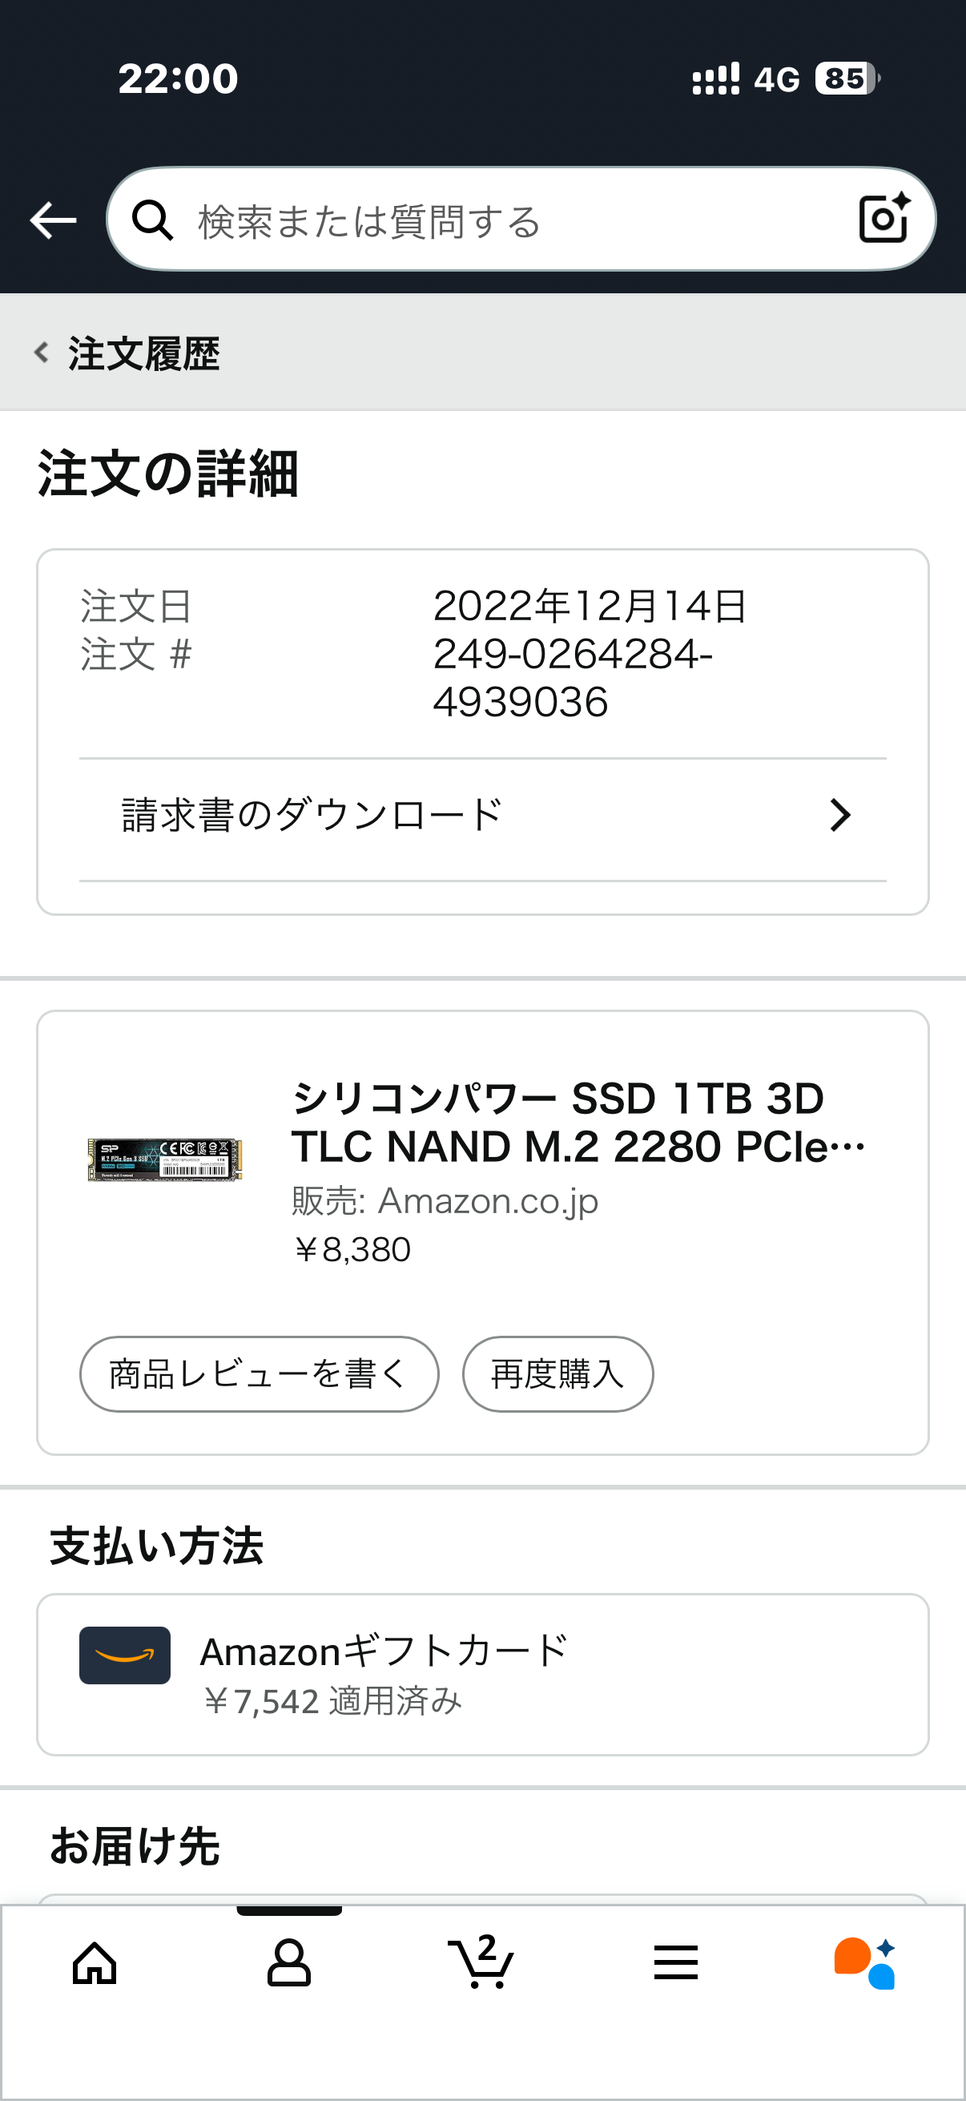Tap the 4G signal status indicator
This screenshot has height=2101, width=966.
point(777,79)
